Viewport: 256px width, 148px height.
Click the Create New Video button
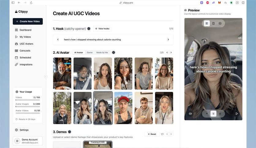(x=28, y=21)
